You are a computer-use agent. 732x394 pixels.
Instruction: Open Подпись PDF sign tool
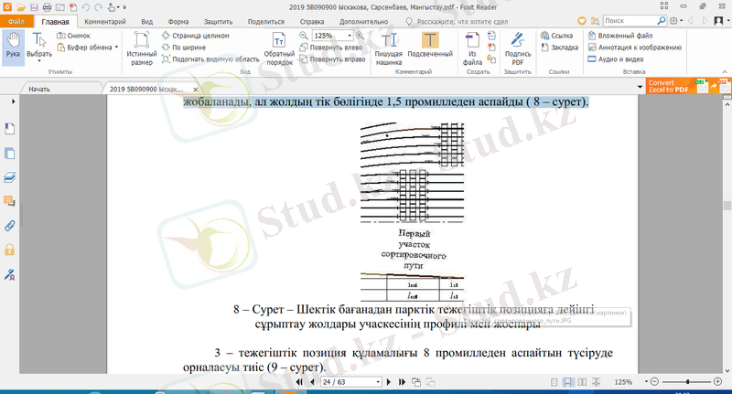(x=518, y=48)
